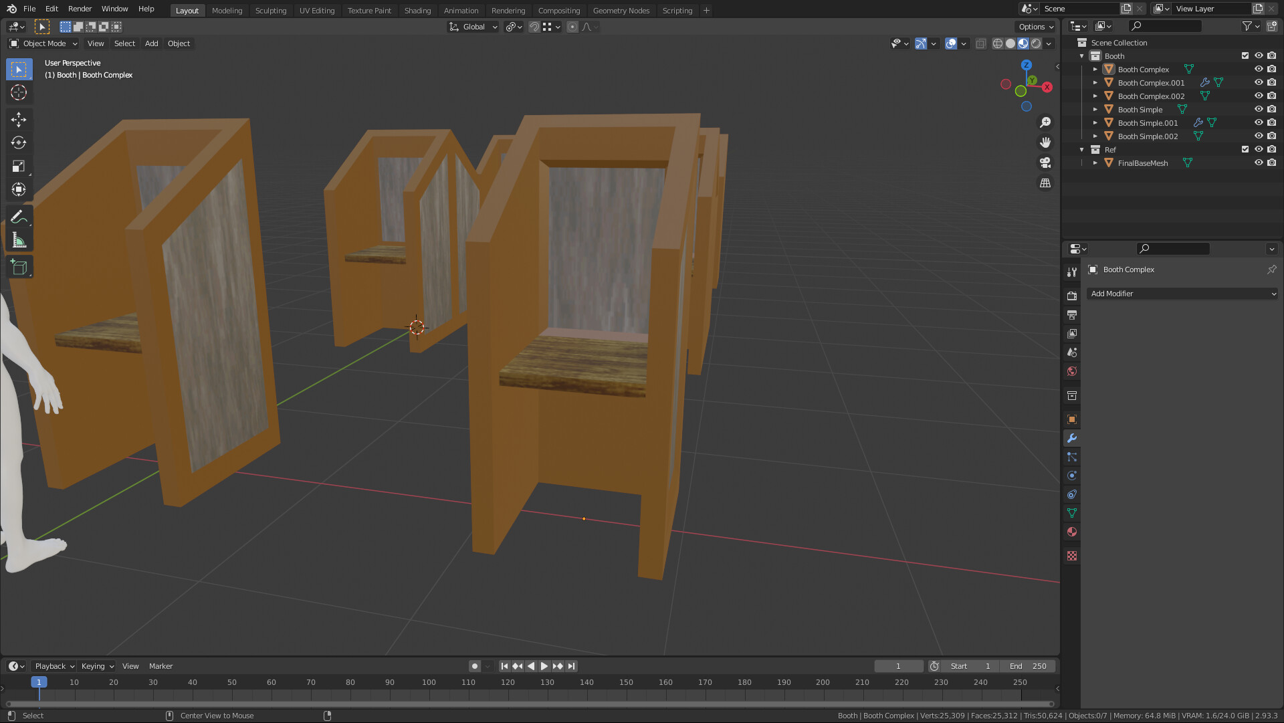Open the Shading workspace tab
The image size is (1284, 723).
417,10
